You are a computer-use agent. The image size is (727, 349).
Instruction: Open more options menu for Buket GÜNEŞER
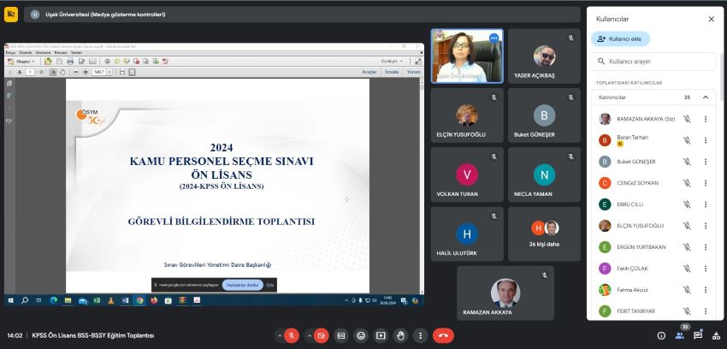tap(706, 162)
